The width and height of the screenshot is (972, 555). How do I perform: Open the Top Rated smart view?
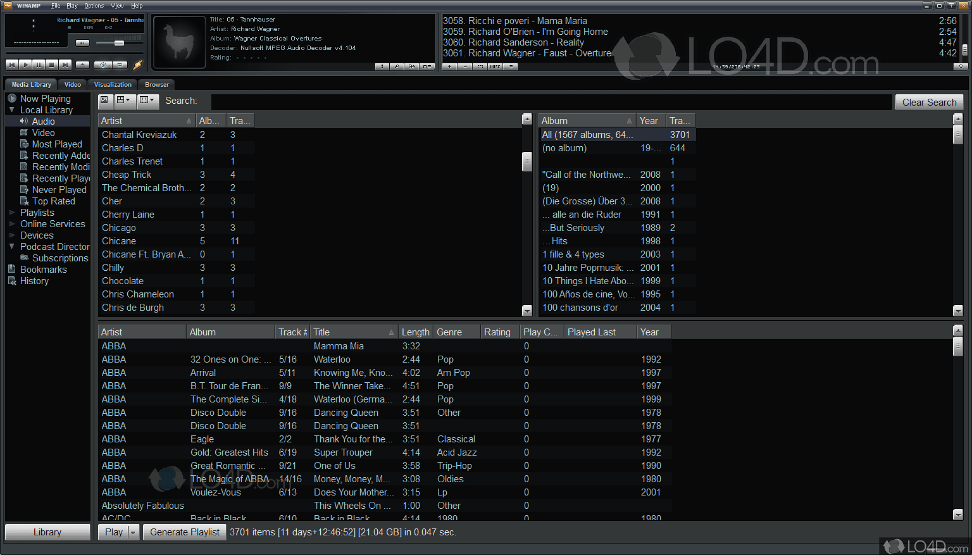[54, 201]
